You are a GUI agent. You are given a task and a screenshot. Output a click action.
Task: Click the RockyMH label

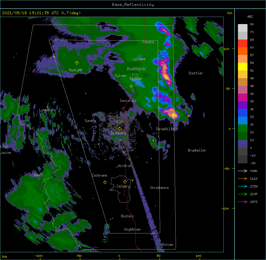click(76, 70)
